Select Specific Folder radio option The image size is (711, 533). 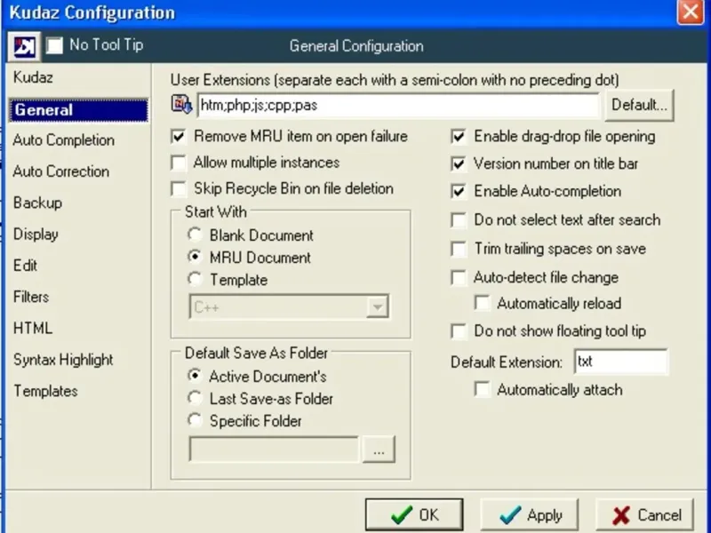195,420
